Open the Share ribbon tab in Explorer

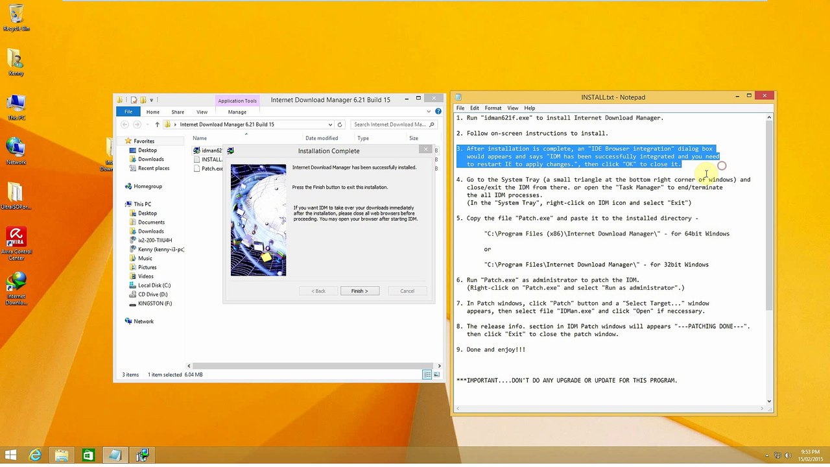click(x=178, y=112)
